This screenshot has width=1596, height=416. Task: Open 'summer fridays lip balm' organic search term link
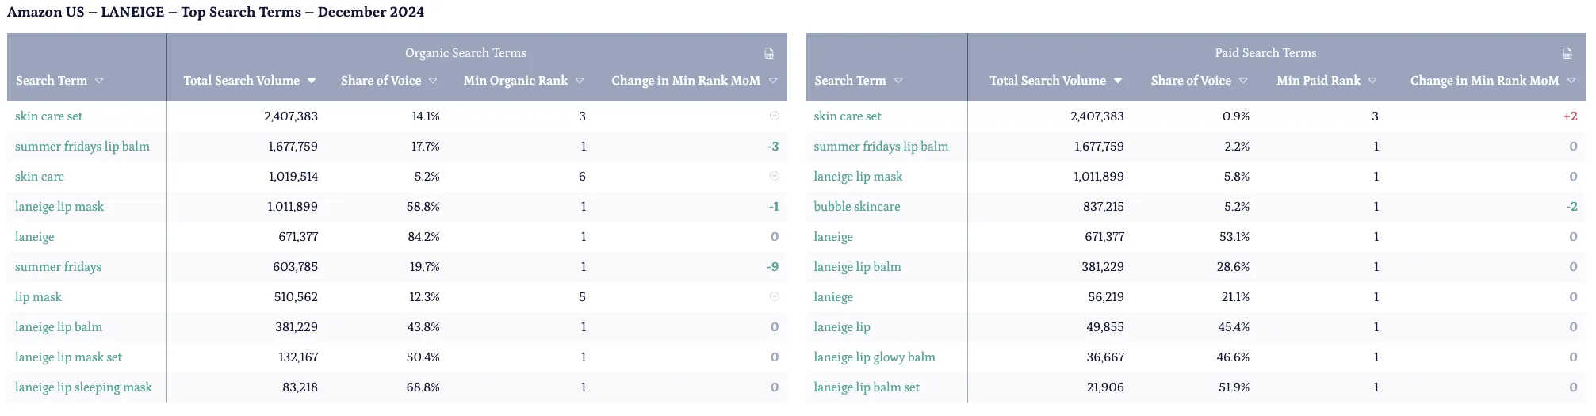tap(82, 147)
